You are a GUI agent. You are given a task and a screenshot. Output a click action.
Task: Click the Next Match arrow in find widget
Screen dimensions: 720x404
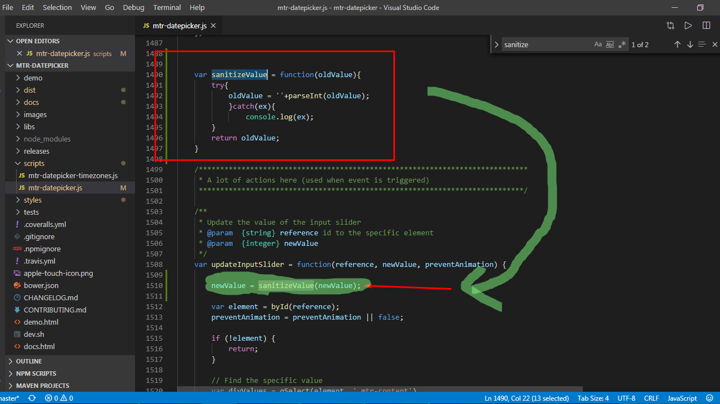tap(690, 44)
